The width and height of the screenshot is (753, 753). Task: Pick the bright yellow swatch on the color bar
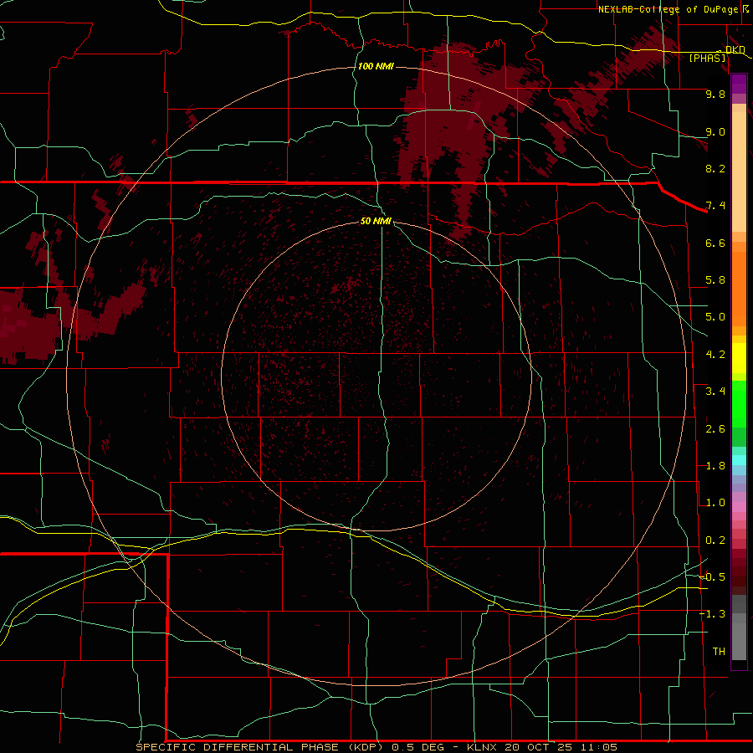(739, 358)
